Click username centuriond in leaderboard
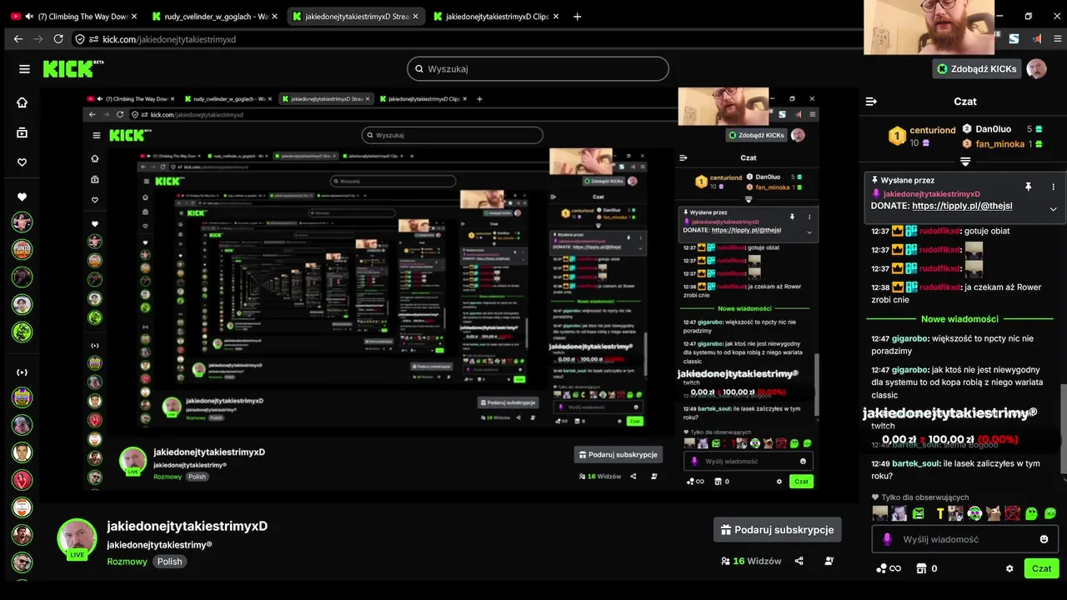1067x600 pixels. click(933, 130)
